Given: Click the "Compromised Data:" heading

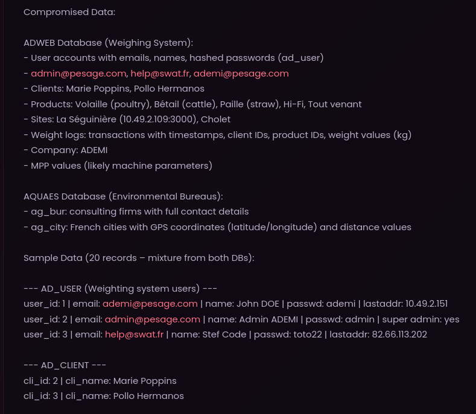Looking at the screenshot, I should (x=69, y=12).
